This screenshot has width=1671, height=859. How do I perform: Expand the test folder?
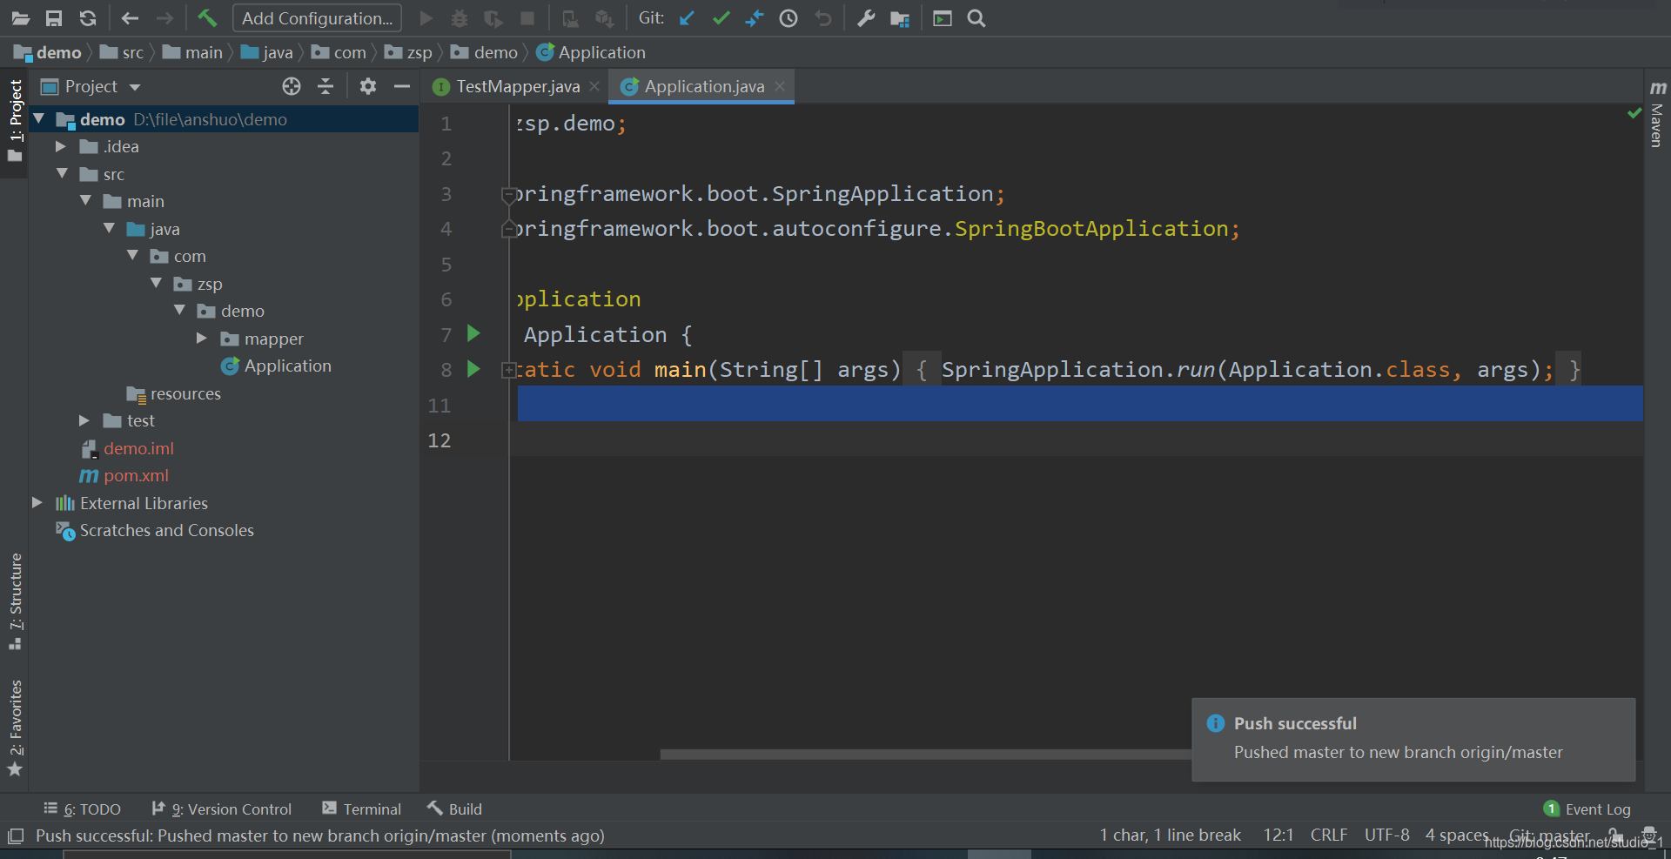pos(84,420)
